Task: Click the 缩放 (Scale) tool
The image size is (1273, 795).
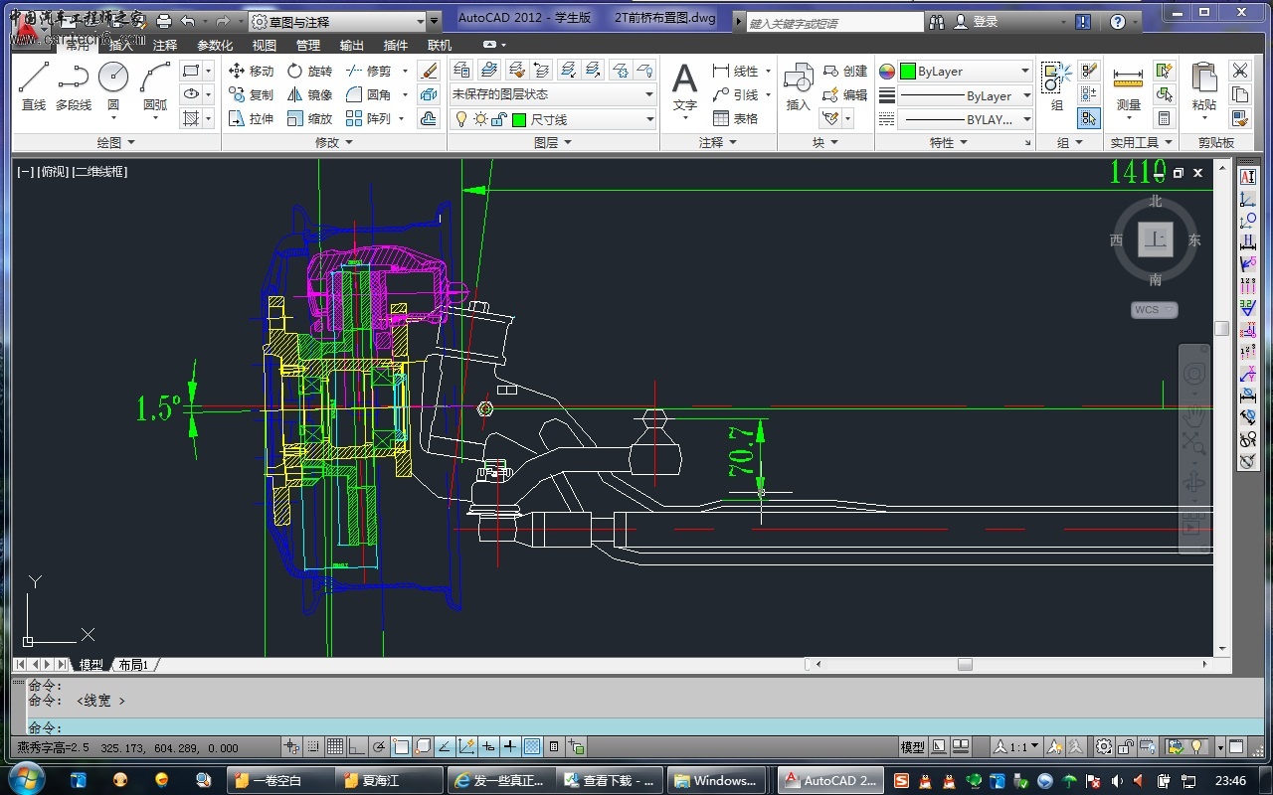Action: coord(309,118)
